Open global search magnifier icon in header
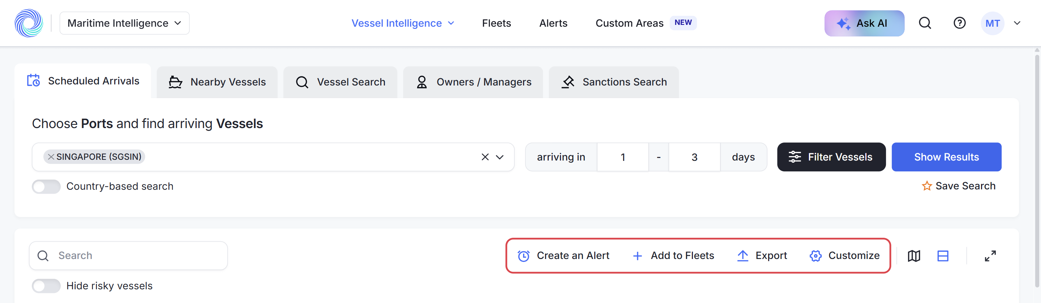This screenshot has height=303, width=1041. click(x=925, y=23)
